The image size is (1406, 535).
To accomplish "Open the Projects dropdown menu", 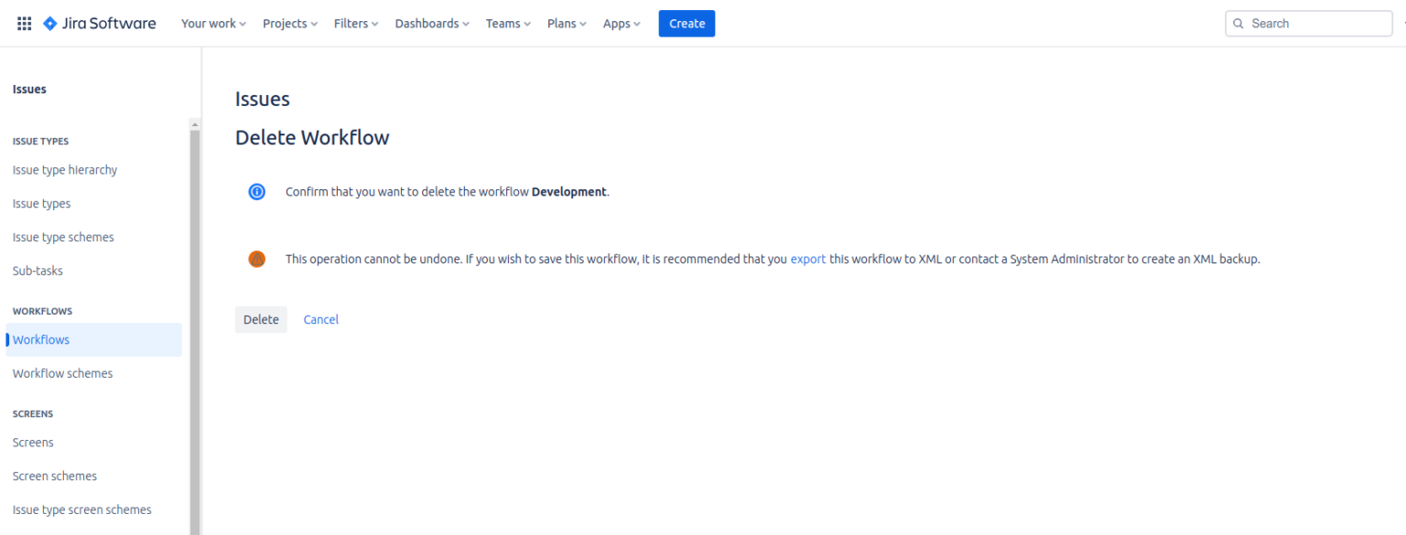I will pos(290,24).
